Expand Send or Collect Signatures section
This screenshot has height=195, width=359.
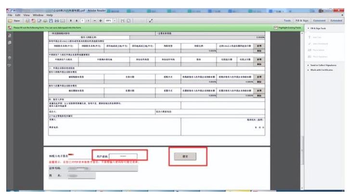[324, 65]
